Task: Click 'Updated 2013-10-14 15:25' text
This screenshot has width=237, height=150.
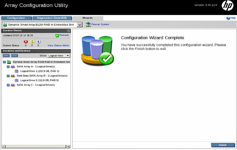Action: pos(18,36)
